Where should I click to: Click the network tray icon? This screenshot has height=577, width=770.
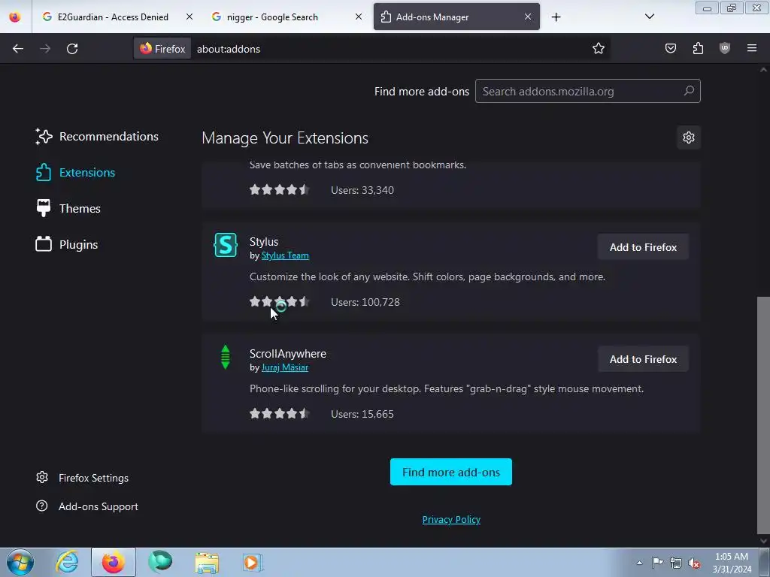pos(676,563)
